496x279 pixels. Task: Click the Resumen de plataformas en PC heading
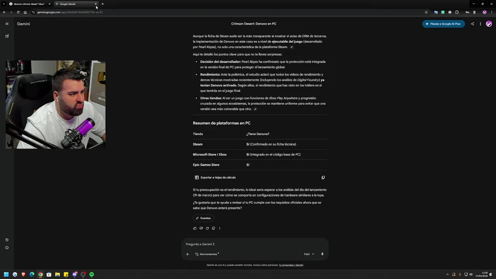click(x=222, y=123)
